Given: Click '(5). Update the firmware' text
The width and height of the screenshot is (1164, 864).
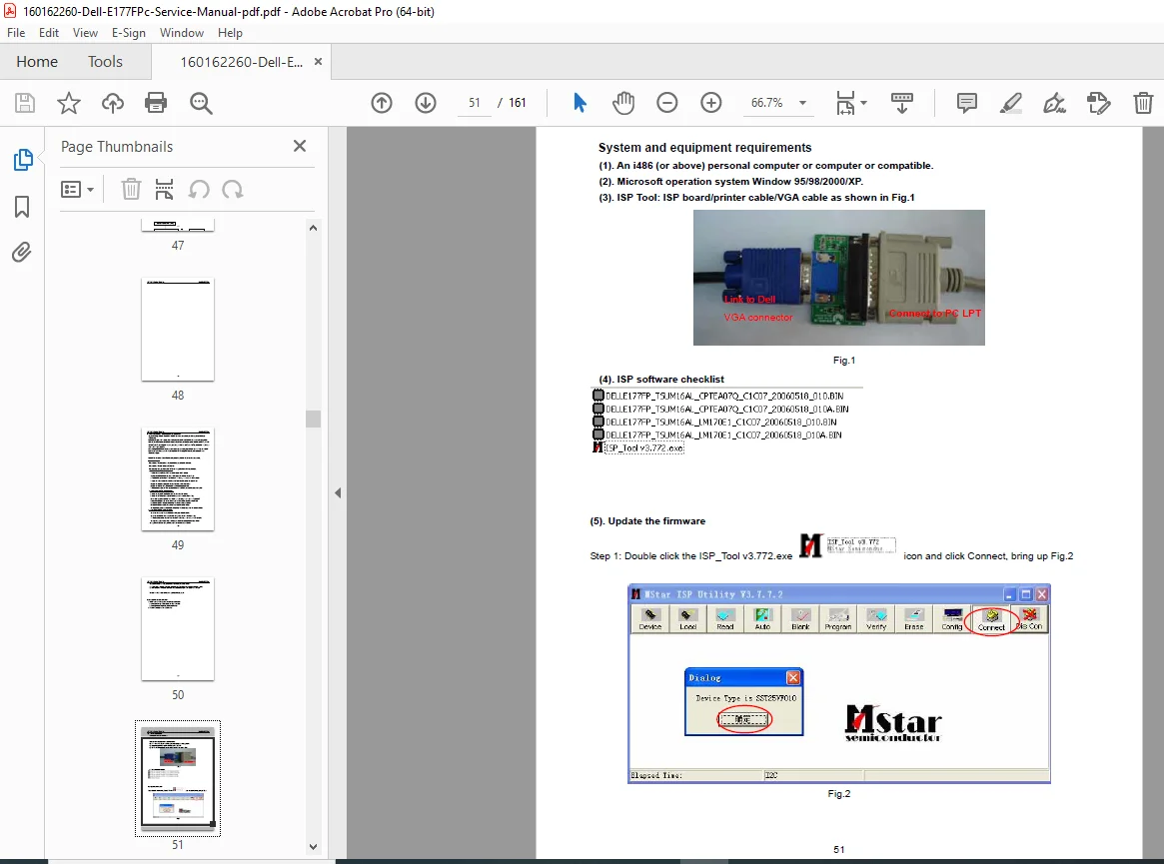Looking at the screenshot, I should (647, 521).
